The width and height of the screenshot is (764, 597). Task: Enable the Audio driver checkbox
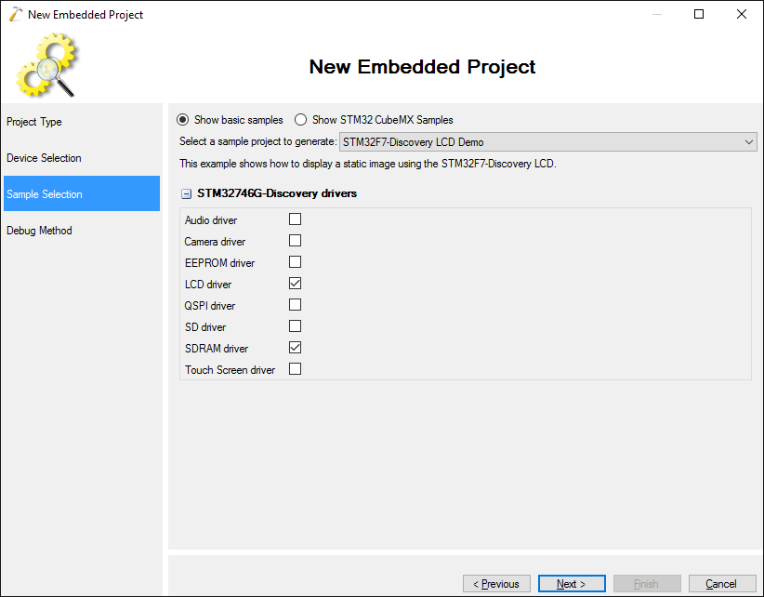pyautogui.click(x=295, y=219)
